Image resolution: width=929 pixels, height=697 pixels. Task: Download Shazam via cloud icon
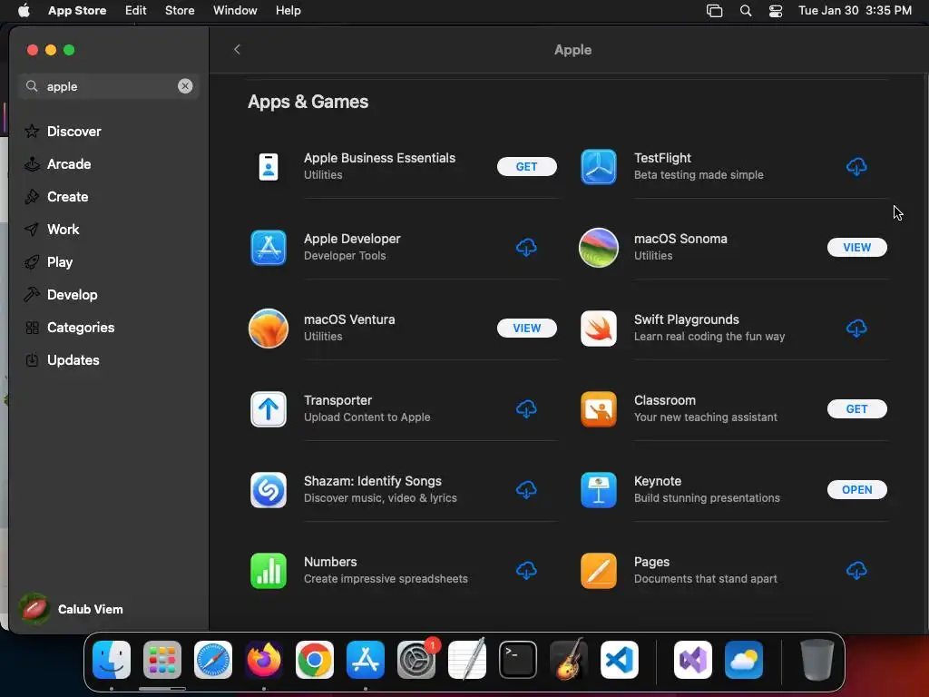526,489
